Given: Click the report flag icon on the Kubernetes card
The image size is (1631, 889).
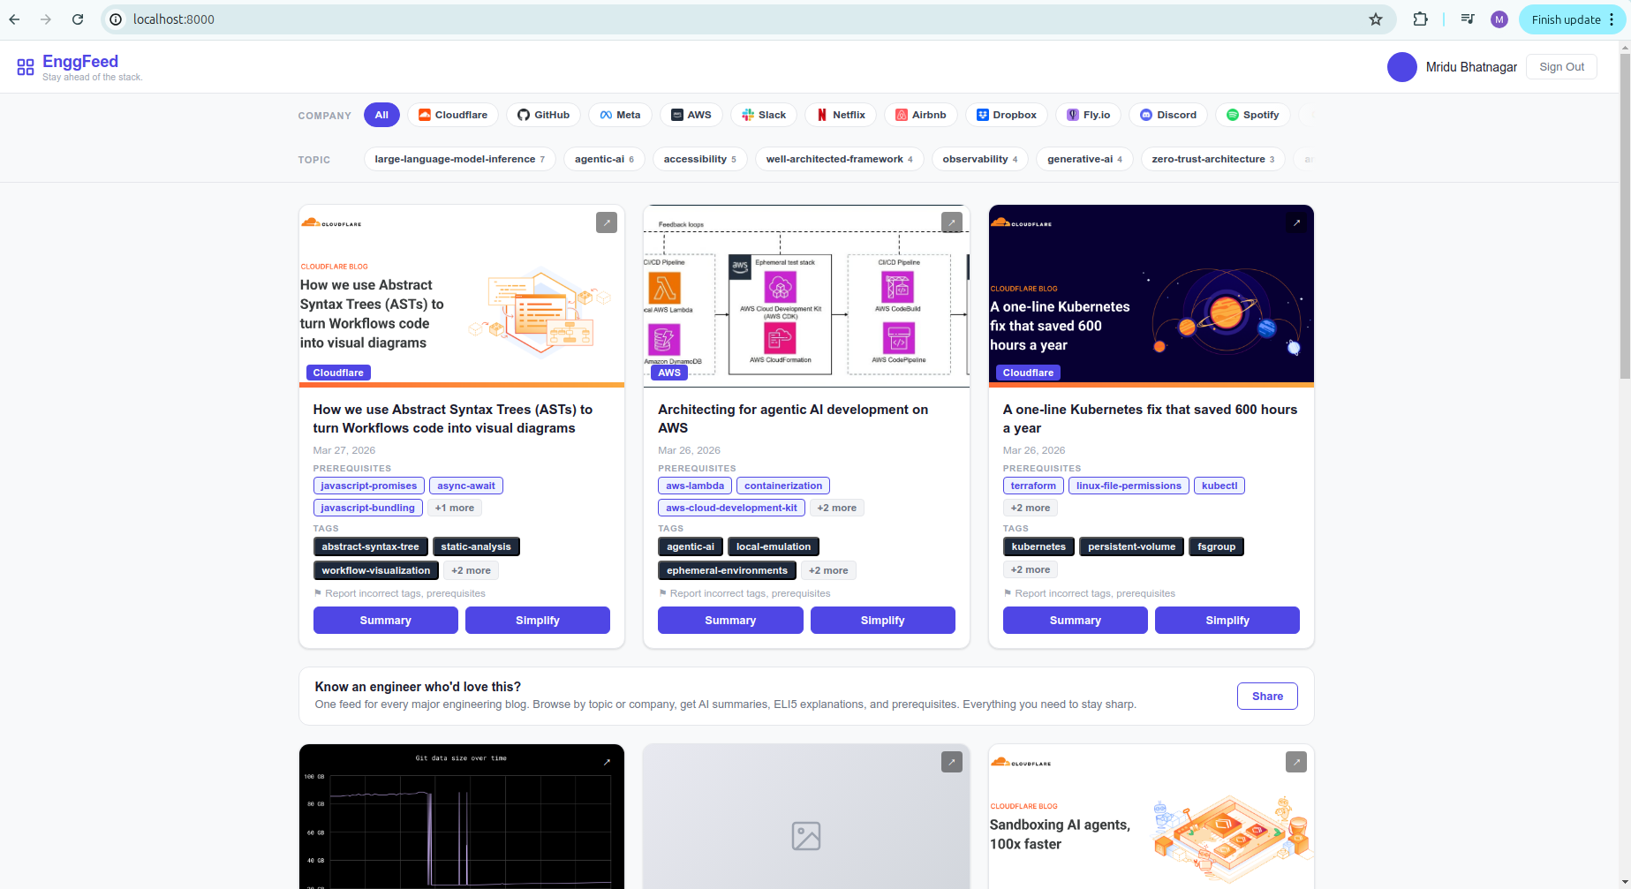Looking at the screenshot, I should coord(1008,593).
